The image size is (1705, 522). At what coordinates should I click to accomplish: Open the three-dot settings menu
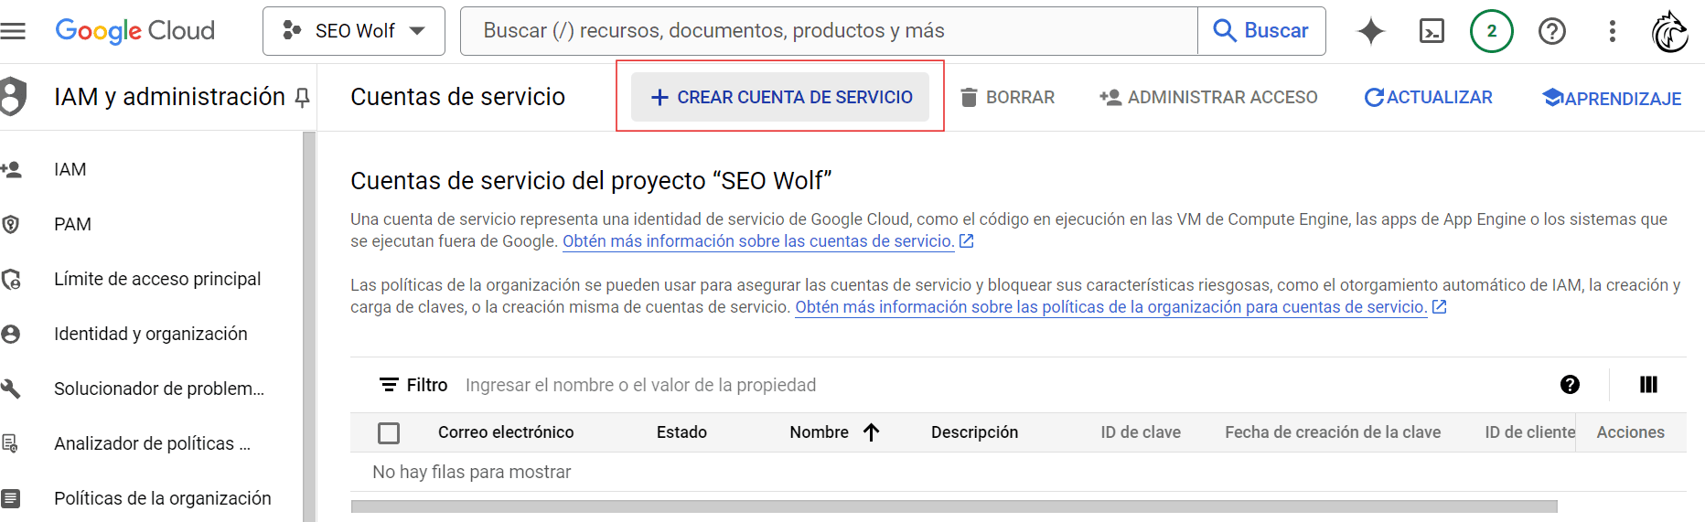click(1613, 31)
